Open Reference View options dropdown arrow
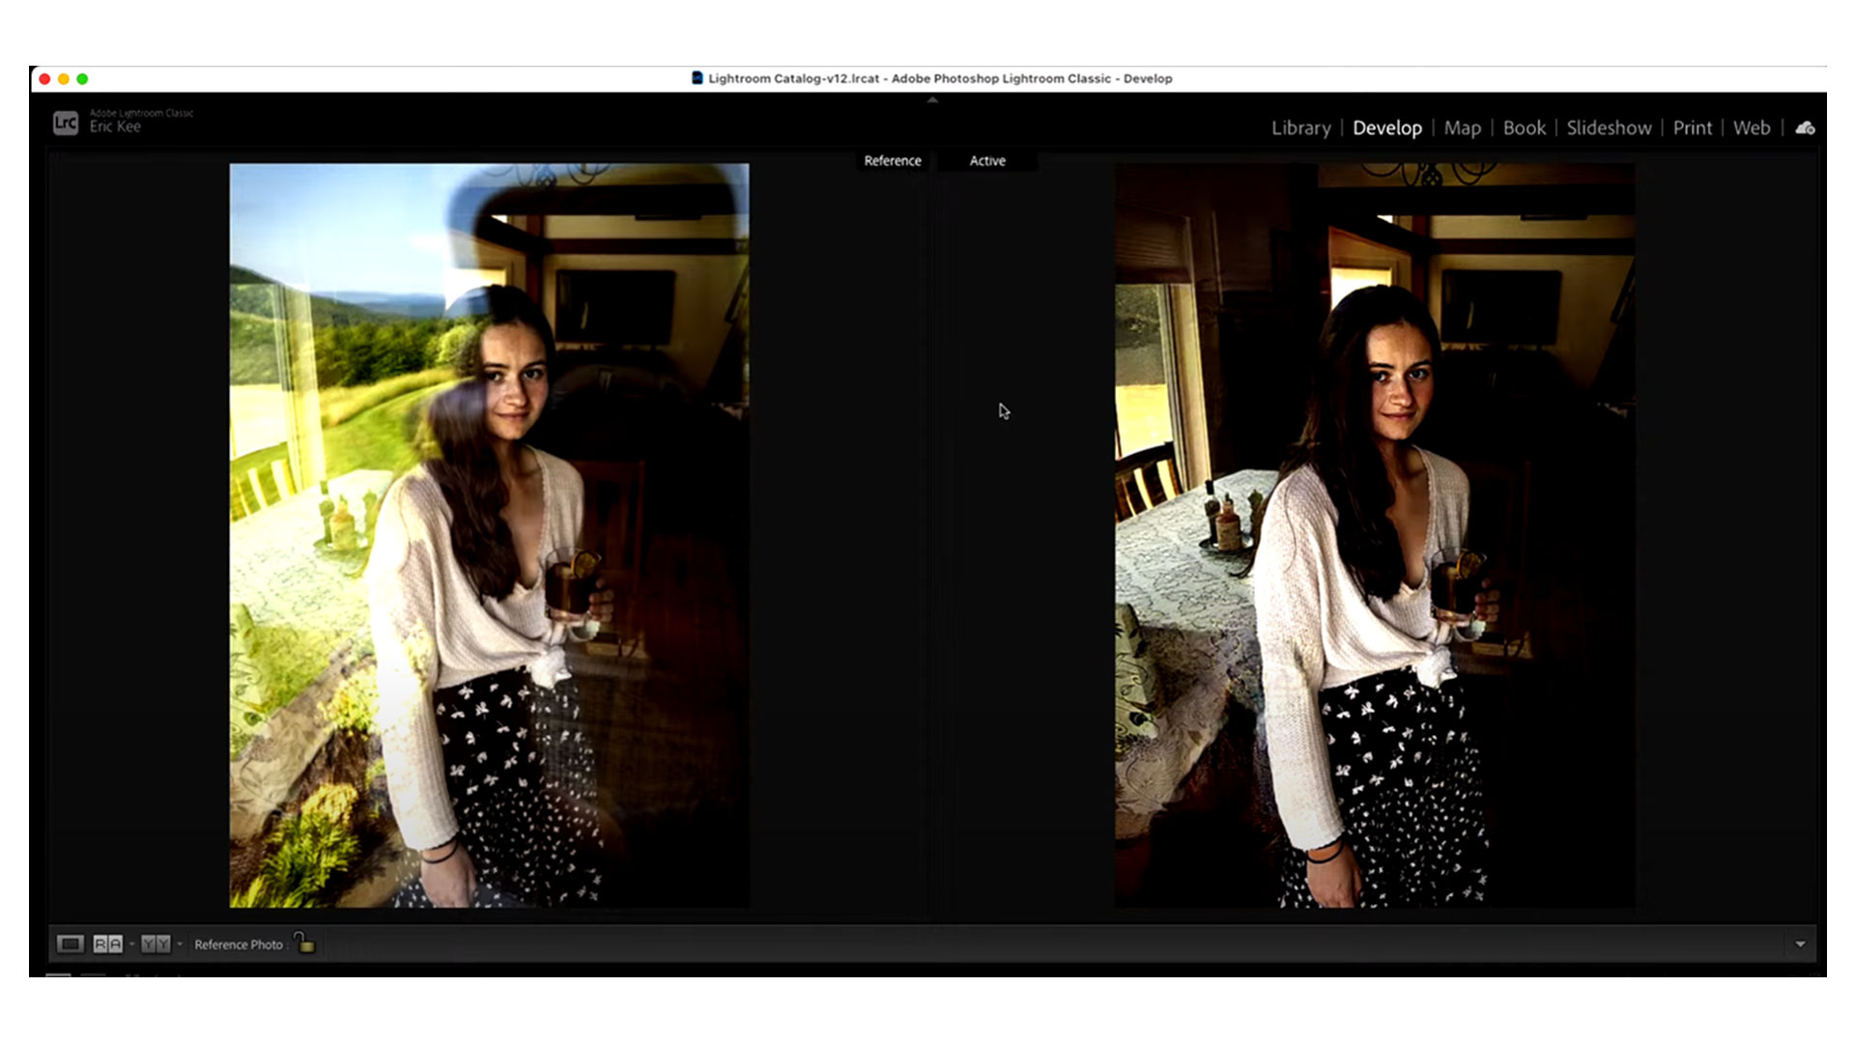The height and width of the screenshot is (1043, 1855). click(x=131, y=944)
